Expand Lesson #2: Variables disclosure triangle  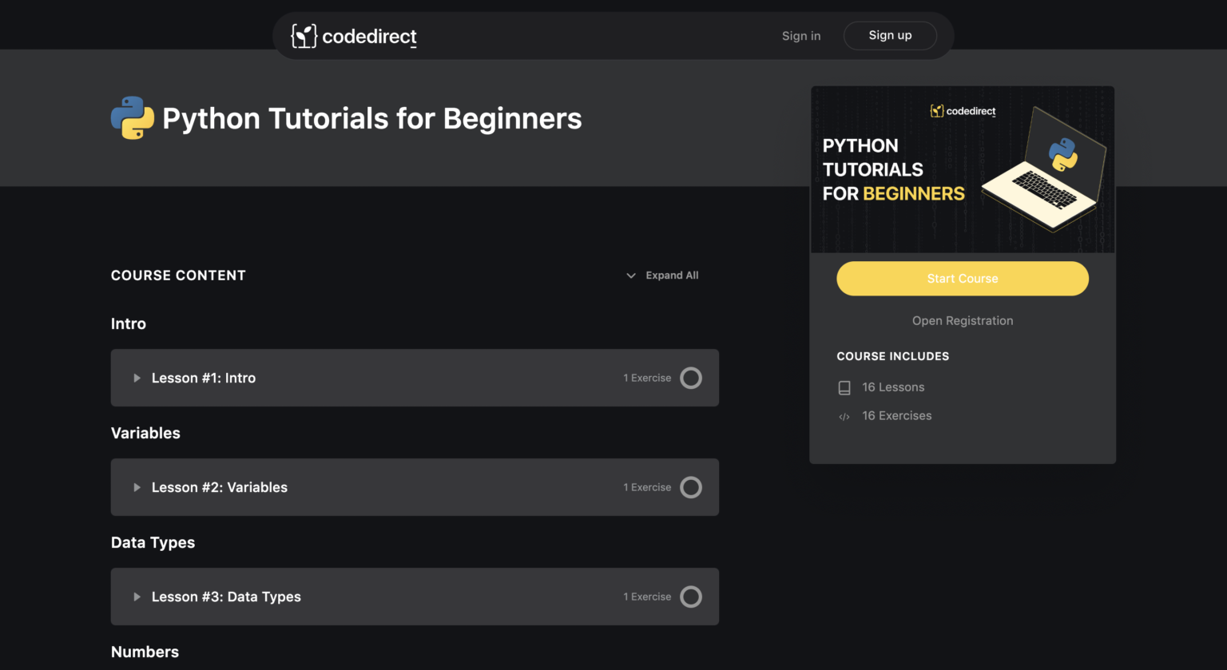137,488
